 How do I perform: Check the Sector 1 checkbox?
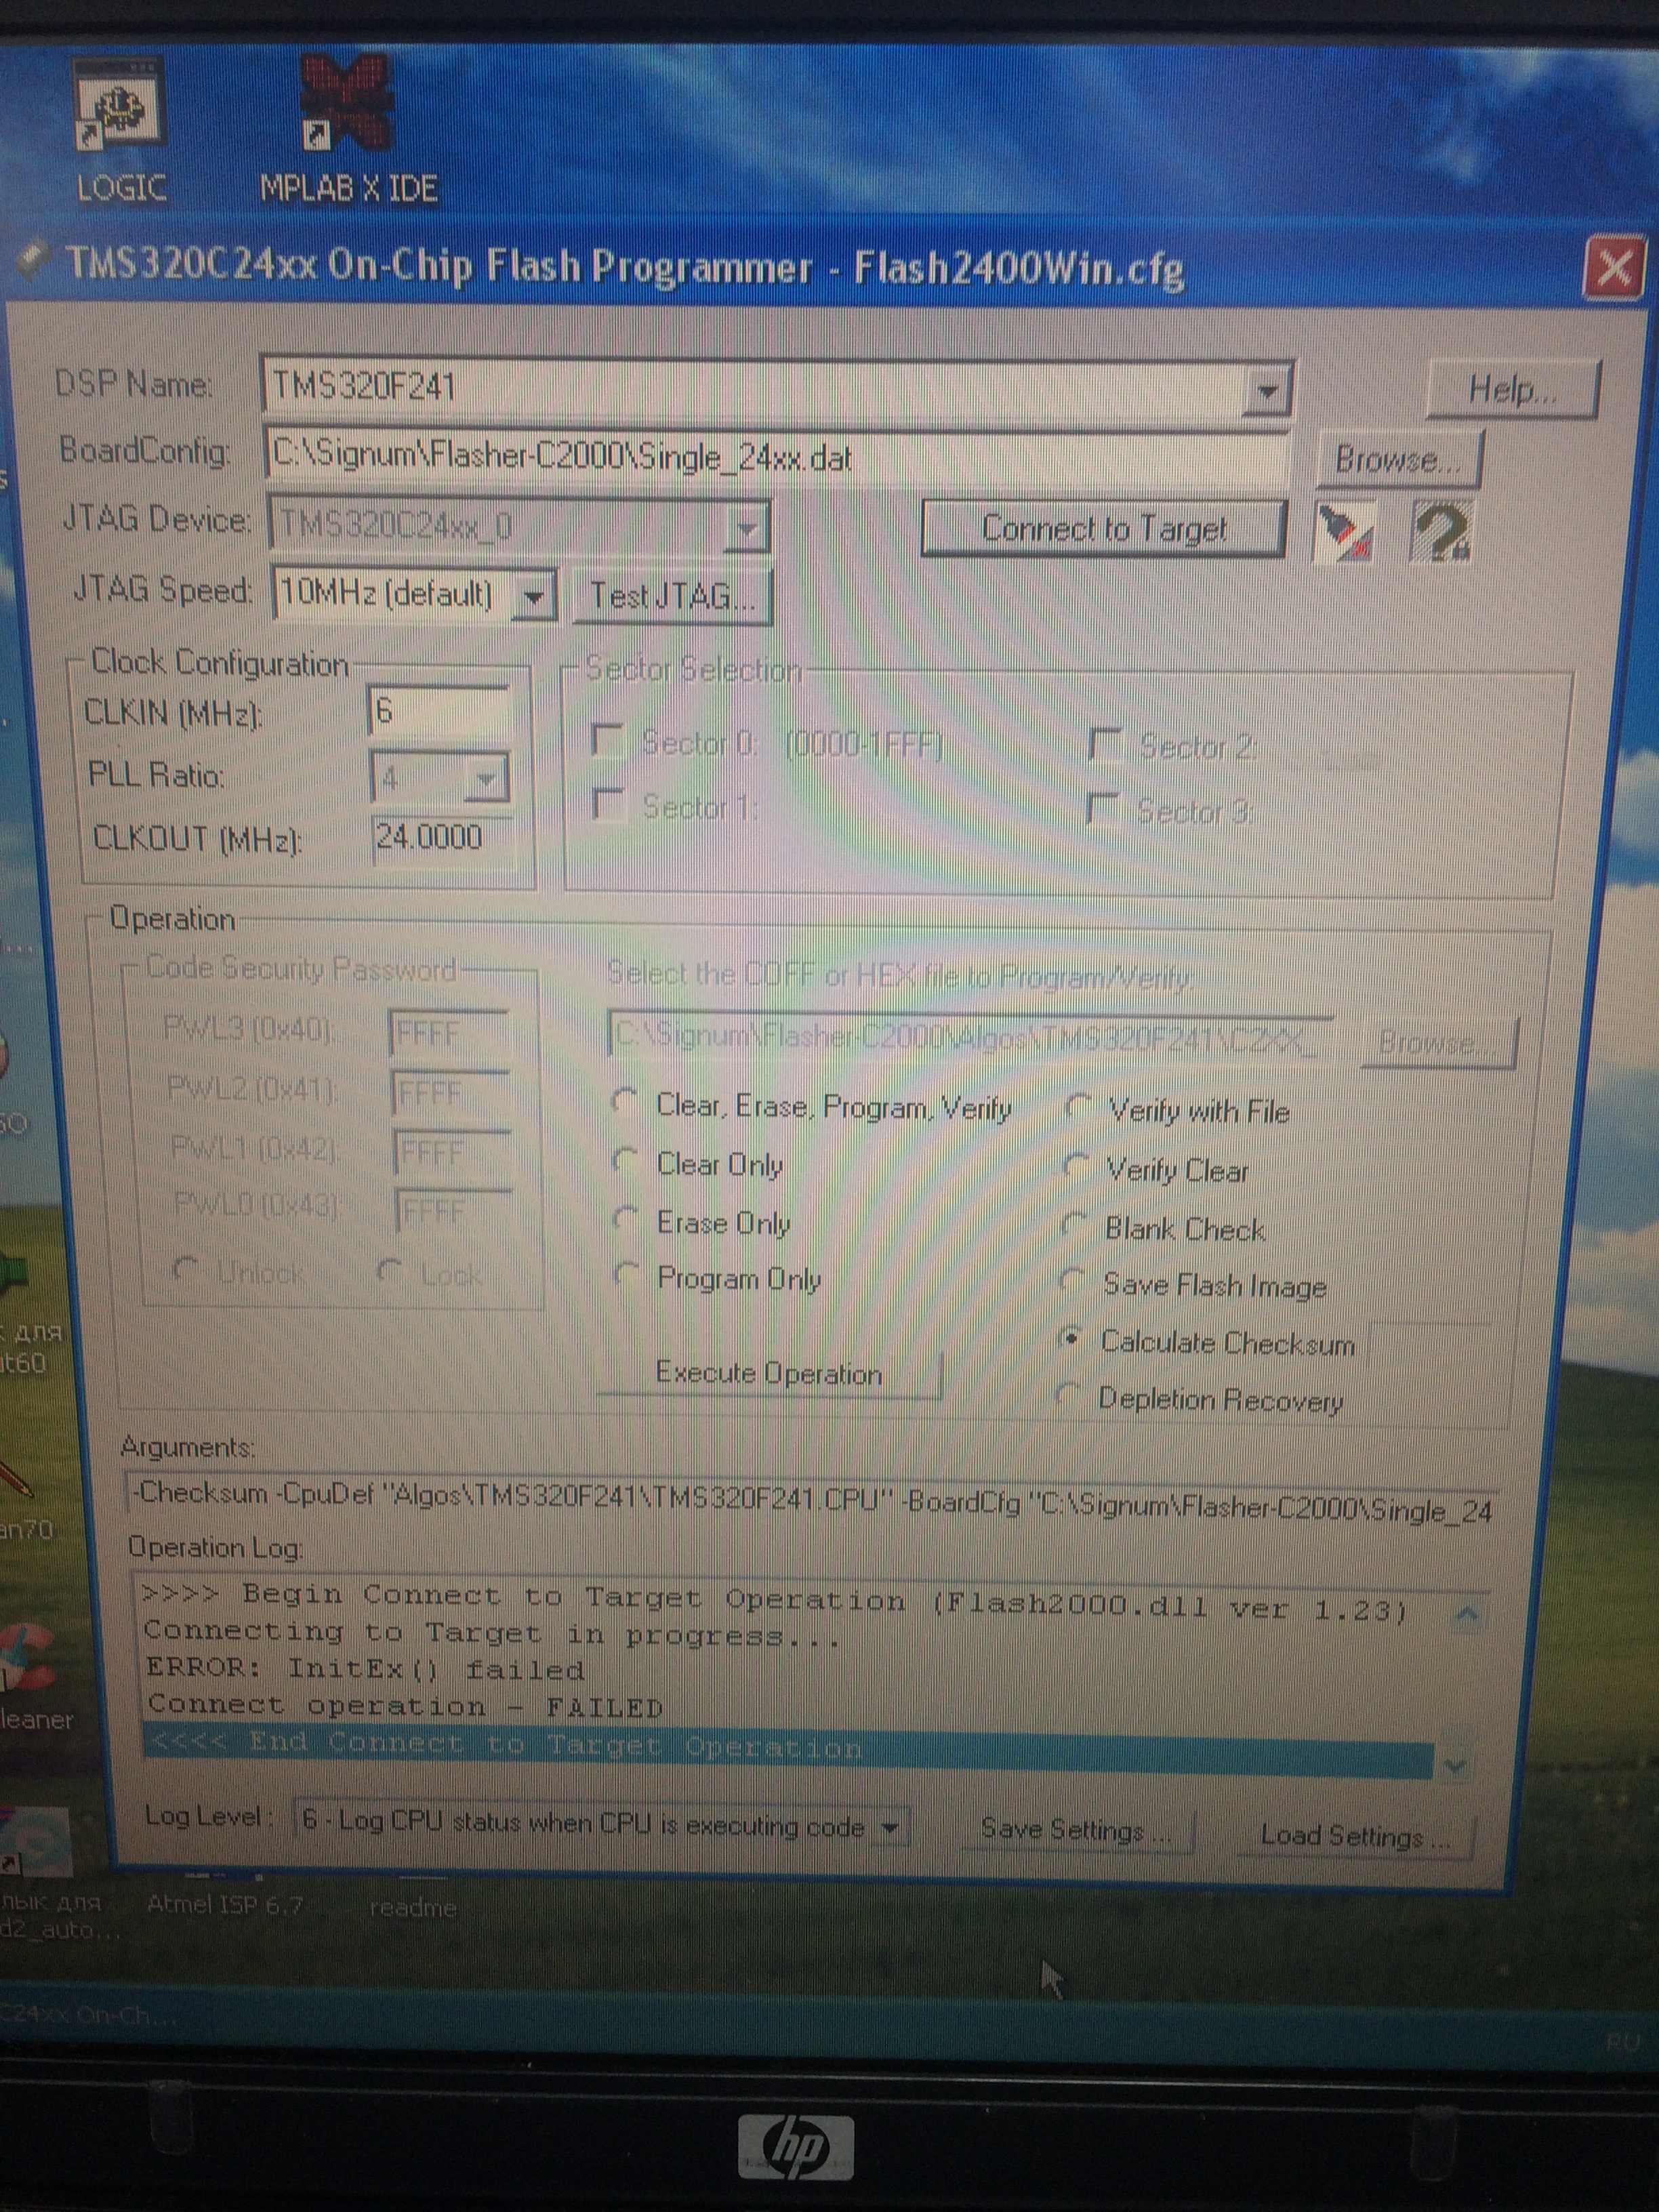click(x=607, y=803)
